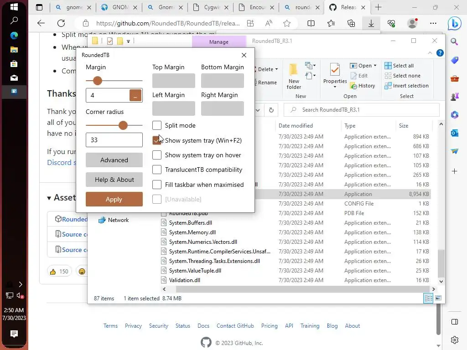Open Bing chat sidebar button
Image resolution: width=467 pixels, height=350 pixels.
455,23
